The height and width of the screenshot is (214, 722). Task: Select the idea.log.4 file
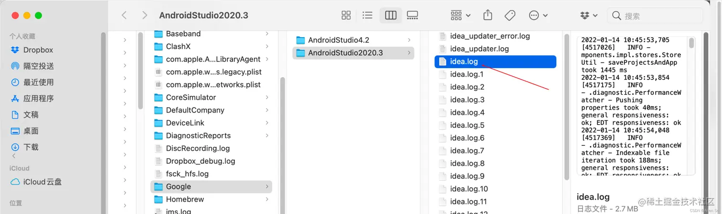pyautogui.click(x=495, y=112)
